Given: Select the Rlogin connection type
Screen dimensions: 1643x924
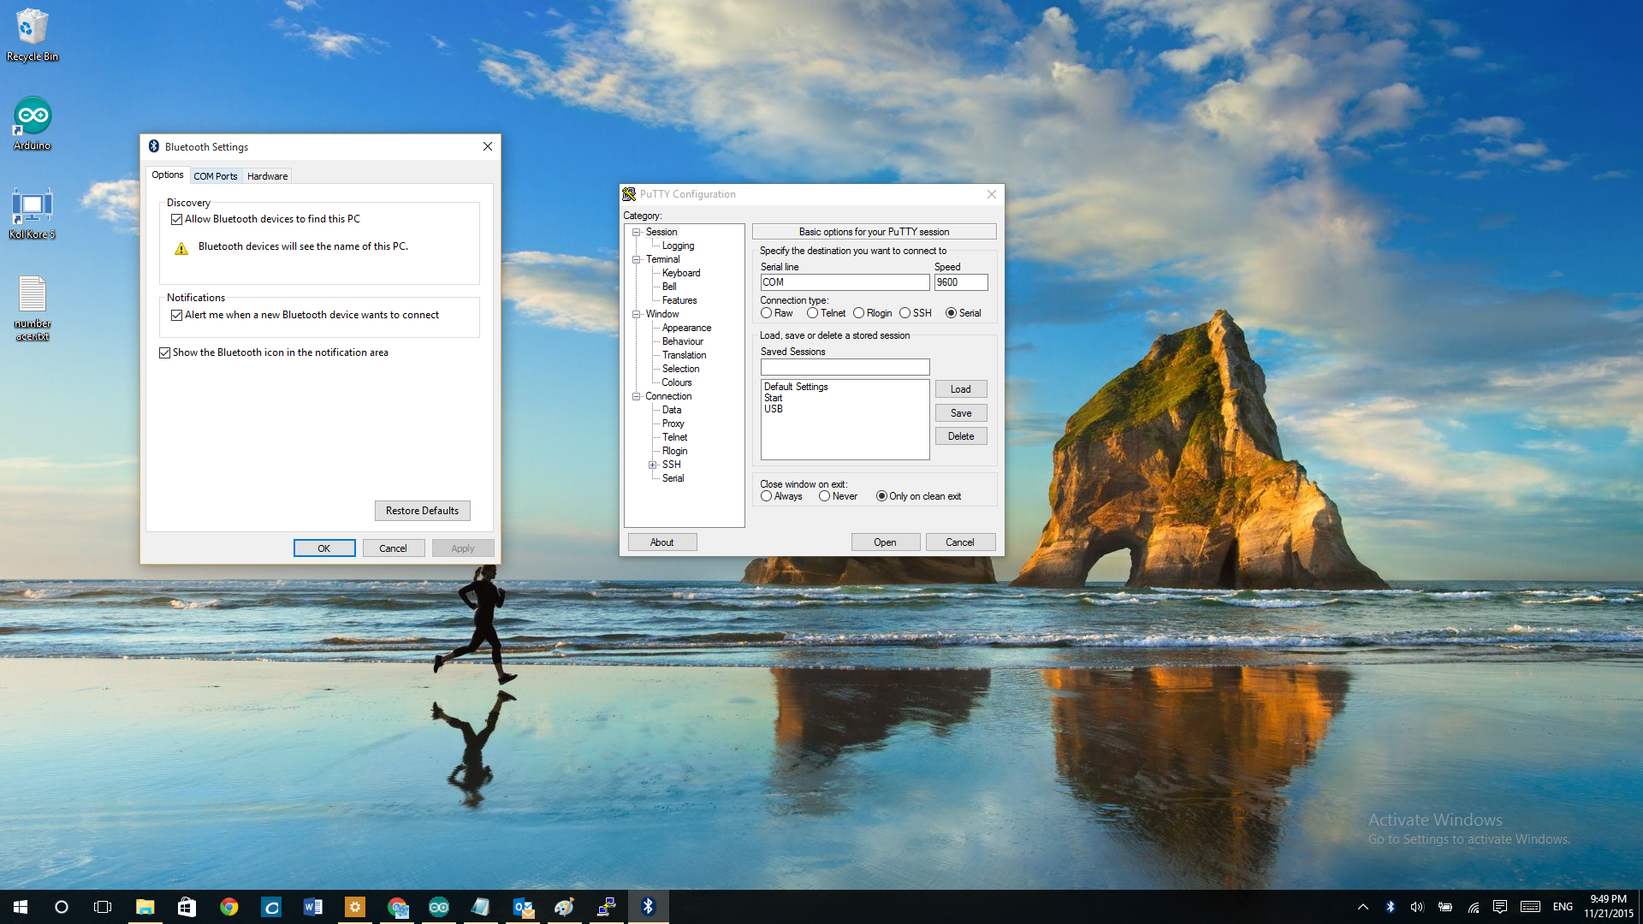Looking at the screenshot, I should pos(858,313).
